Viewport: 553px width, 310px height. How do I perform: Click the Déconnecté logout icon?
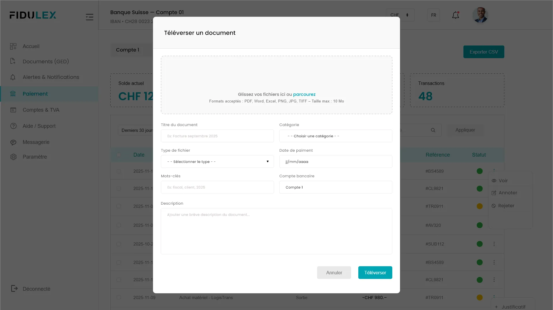pyautogui.click(x=14, y=288)
